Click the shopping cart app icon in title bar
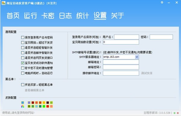 click(3, 3)
